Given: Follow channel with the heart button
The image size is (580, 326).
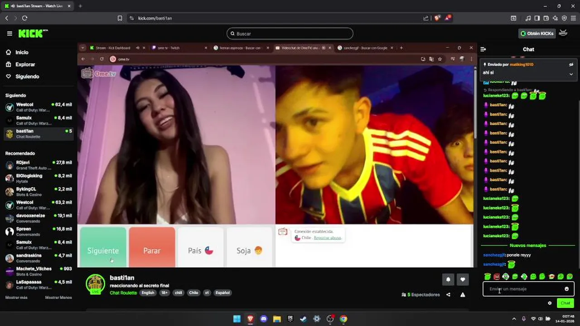Looking at the screenshot, I should 463,279.
